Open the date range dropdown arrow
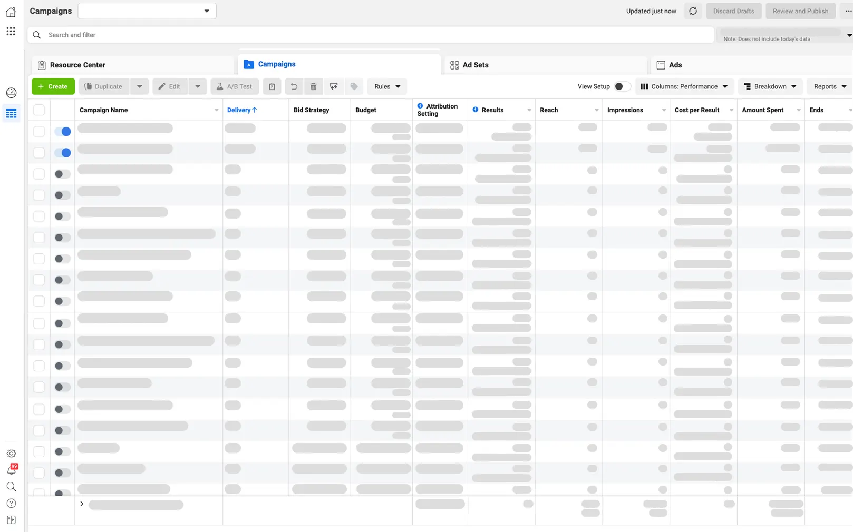The height and width of the screenshot is (532, 853). pos(849,35)
